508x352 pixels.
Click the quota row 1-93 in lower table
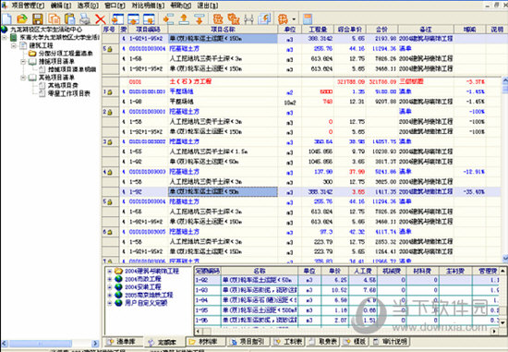pyautogui.click(x=346, y=290)
